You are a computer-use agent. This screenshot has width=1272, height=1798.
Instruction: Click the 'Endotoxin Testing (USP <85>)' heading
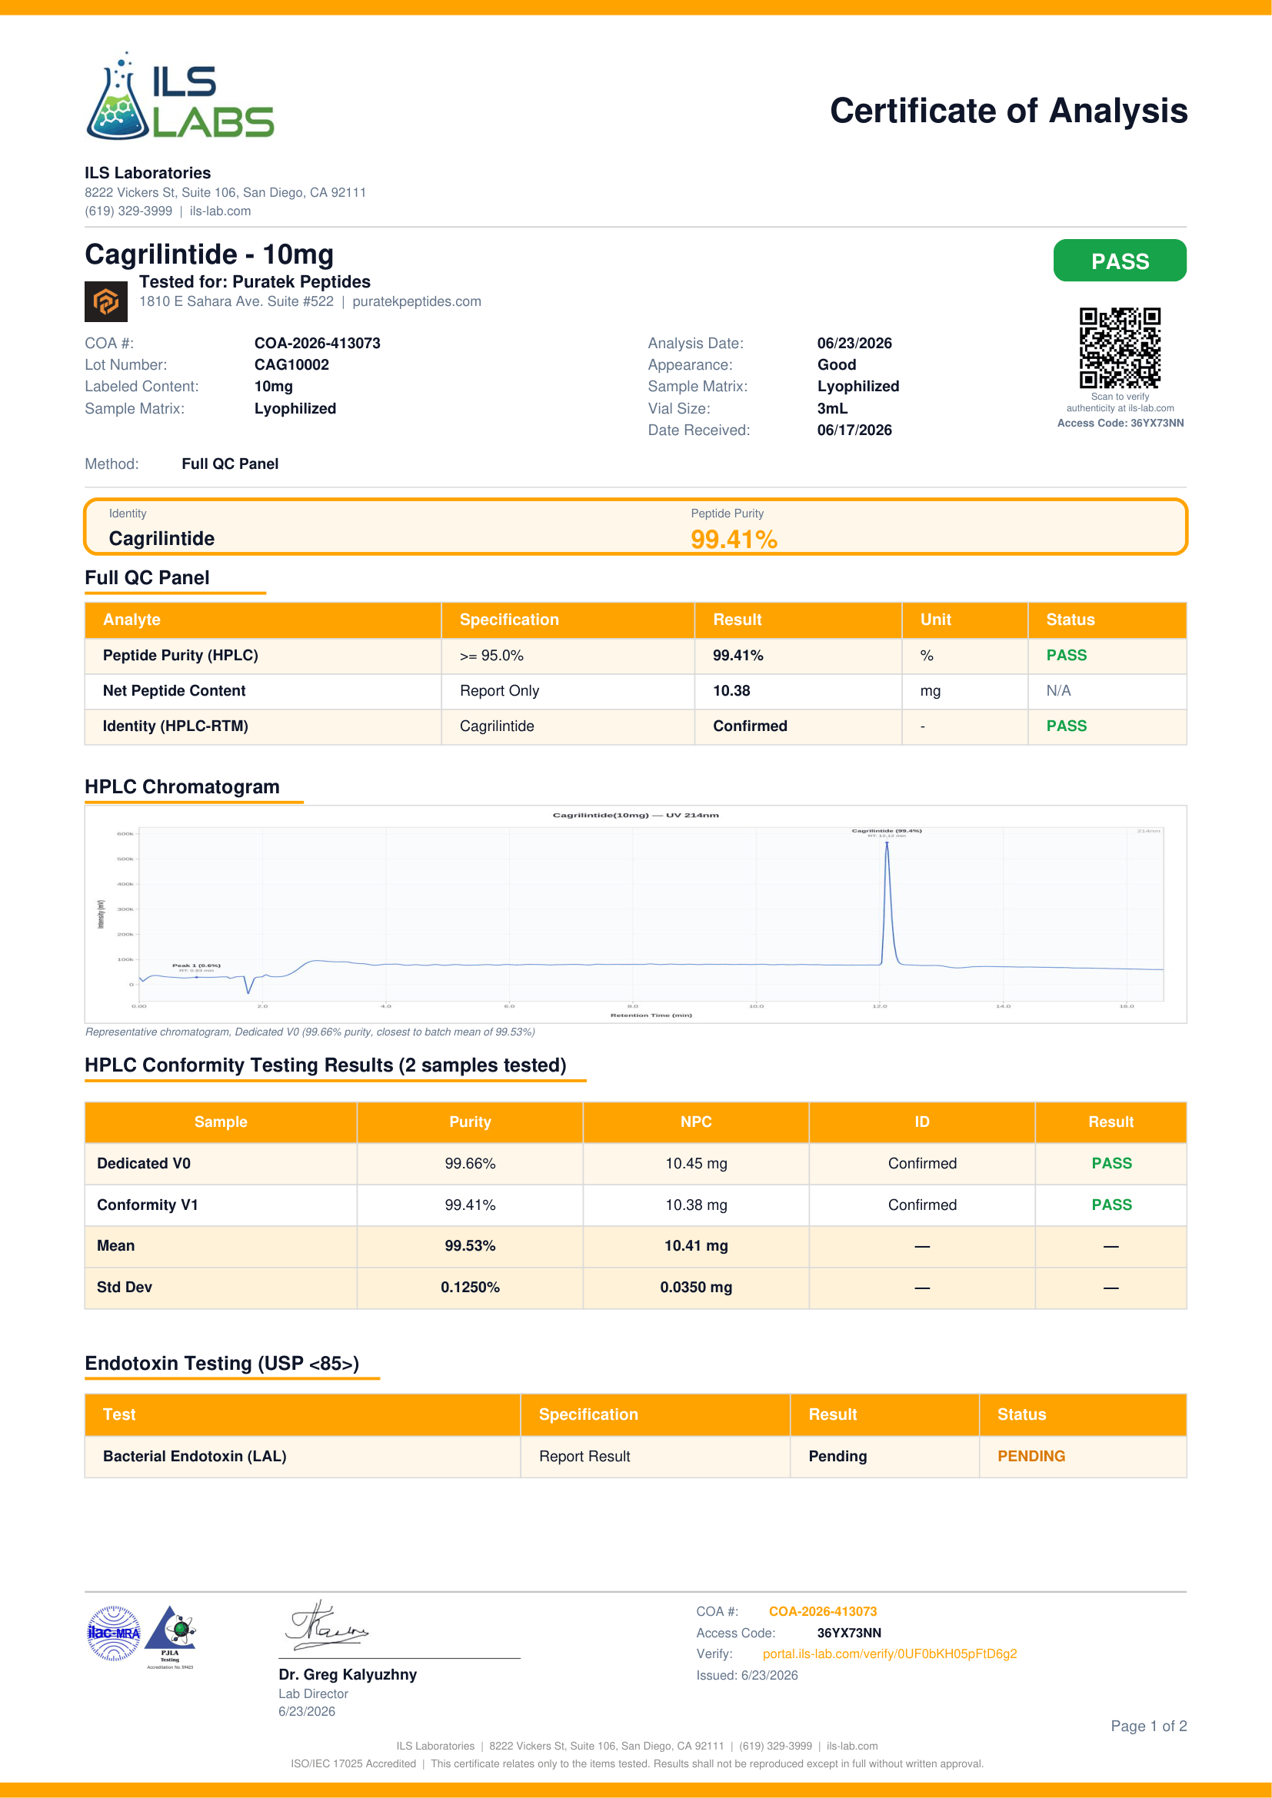coord(221,1364)
